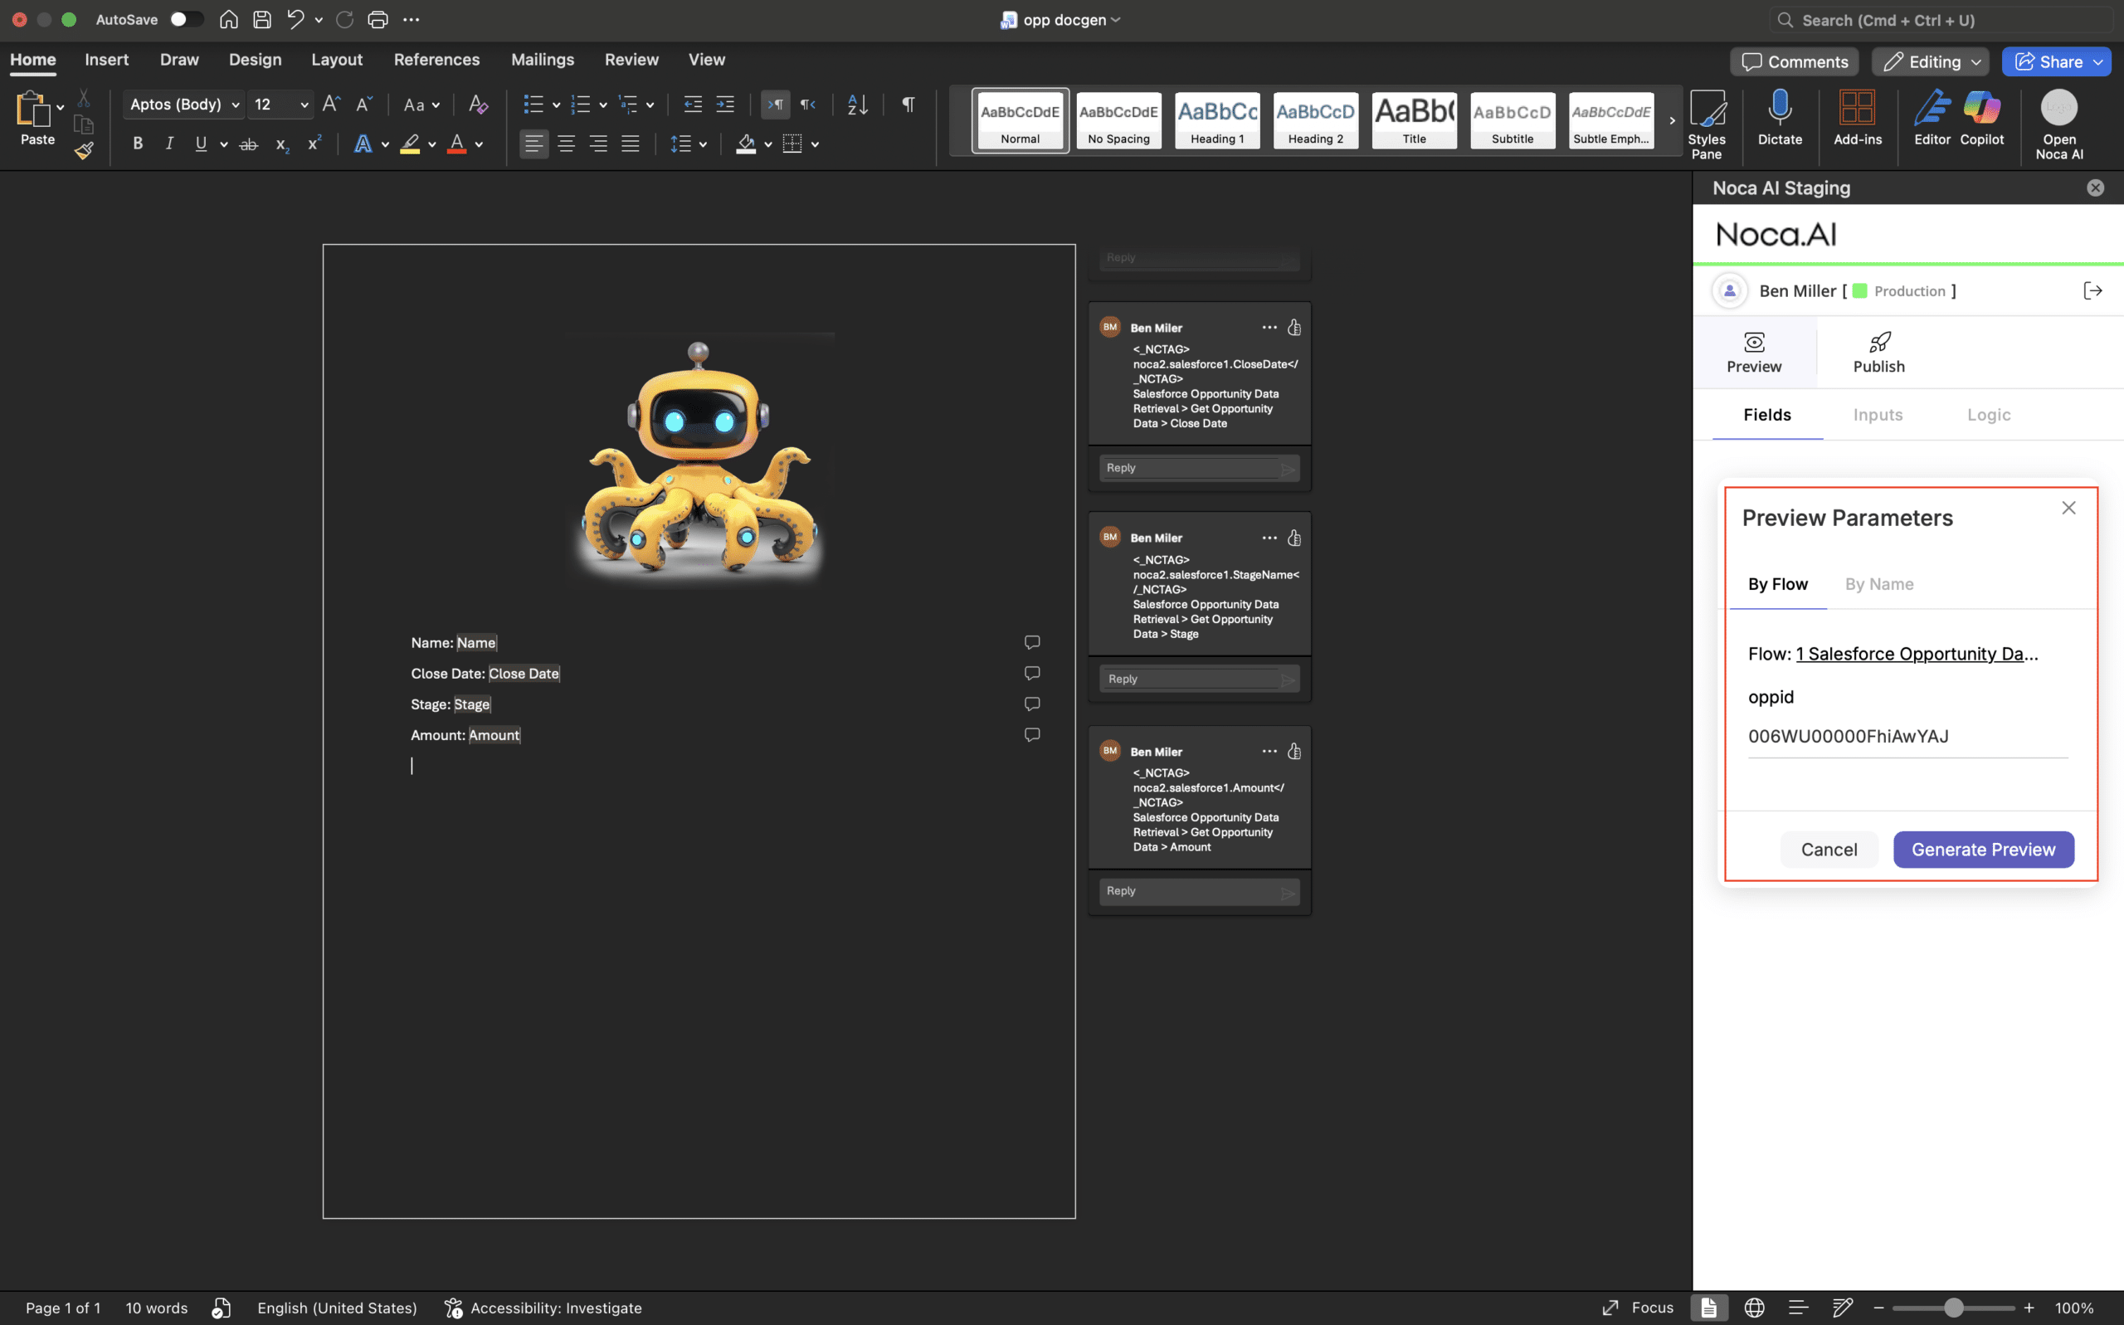Click comment bubble beside Amount line
Screen dimensions: 2124x1325
[x=1032, y=734]
